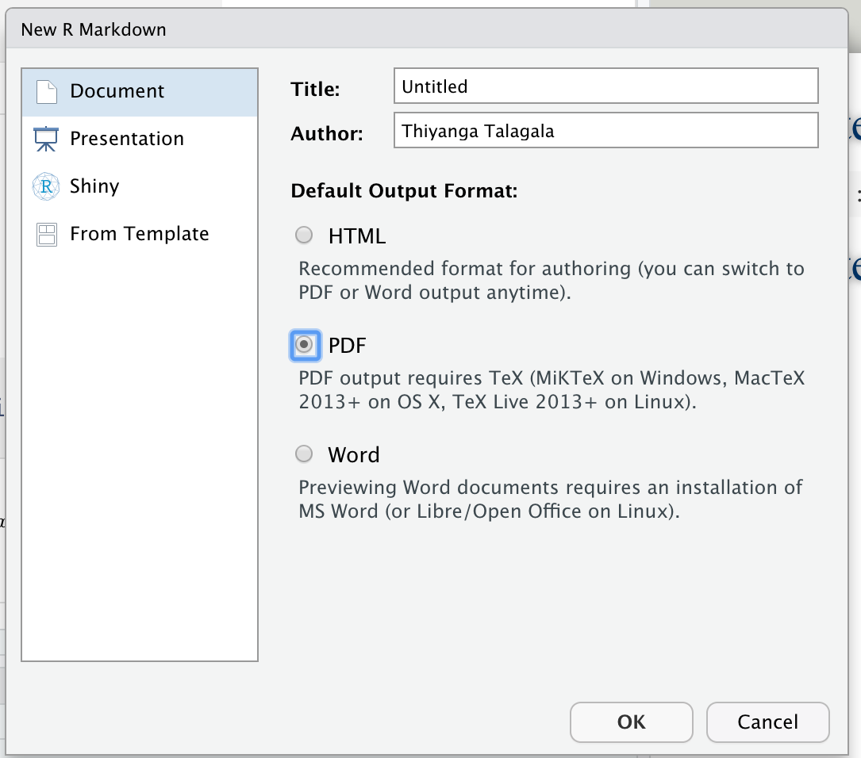Select the Document text label in list
The width and height of the screenshot is (861, 758).
[117, 91]
